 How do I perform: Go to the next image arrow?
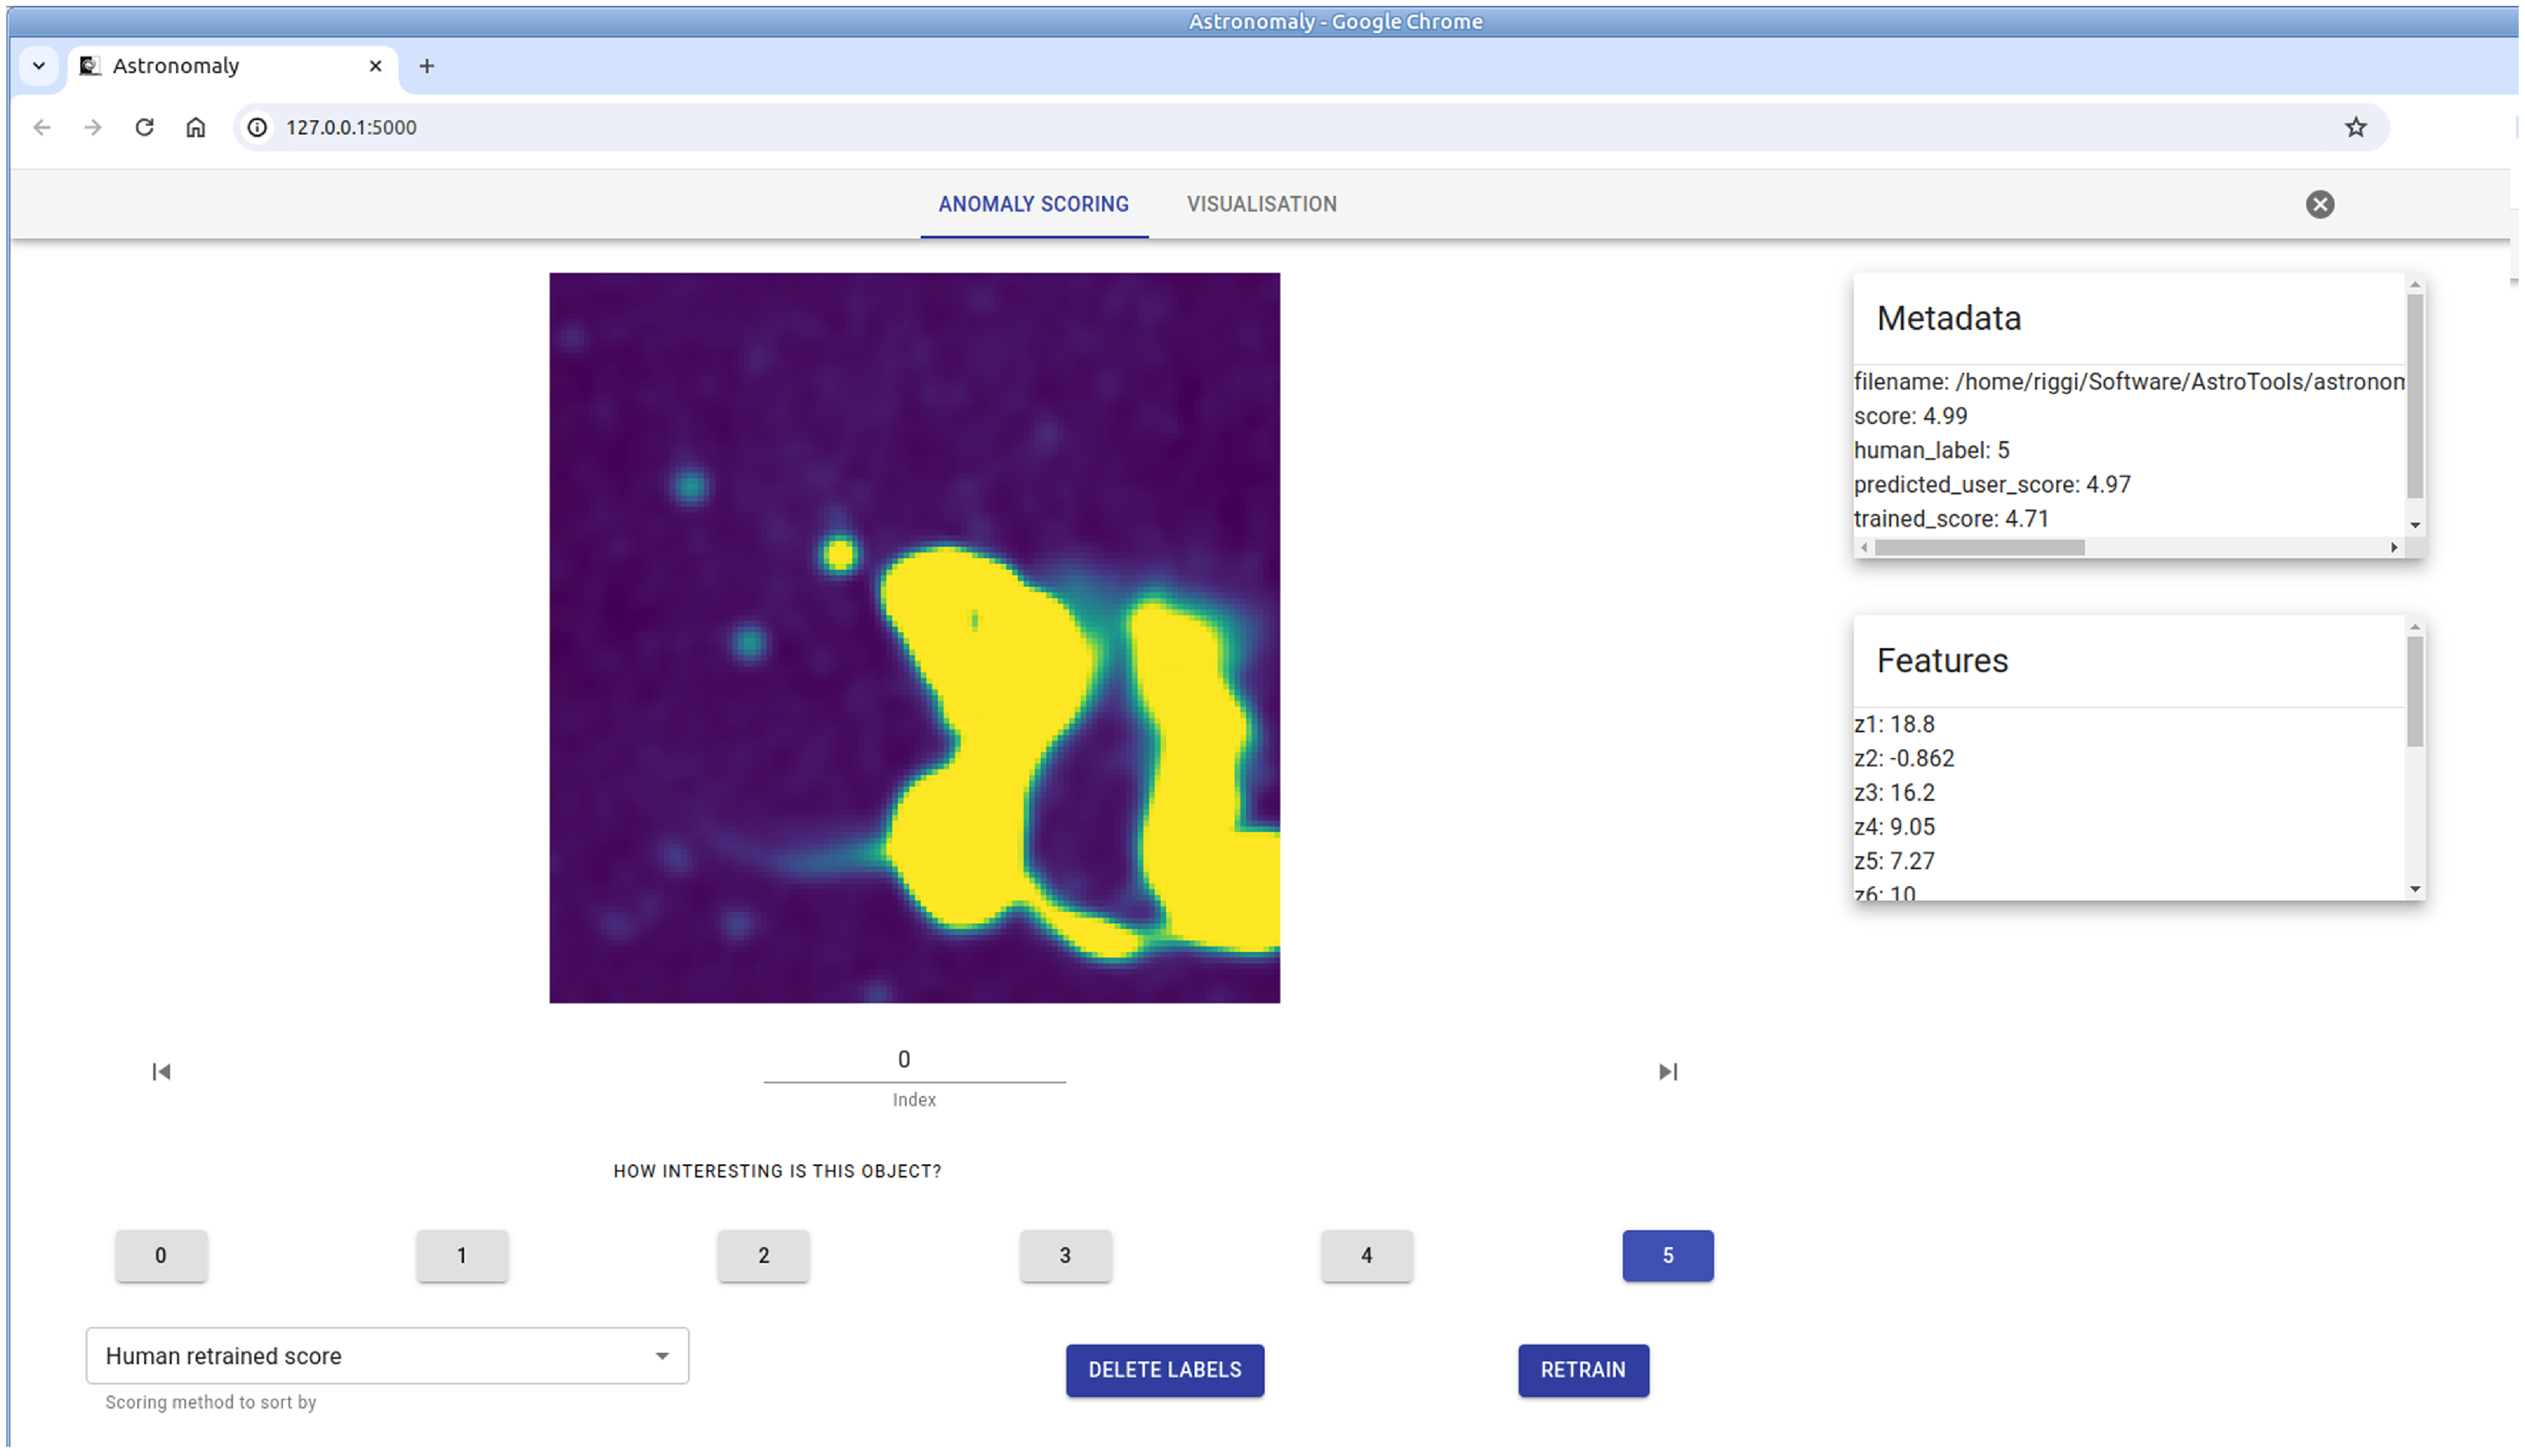pyautogui.click(x=1667, y=1071)
